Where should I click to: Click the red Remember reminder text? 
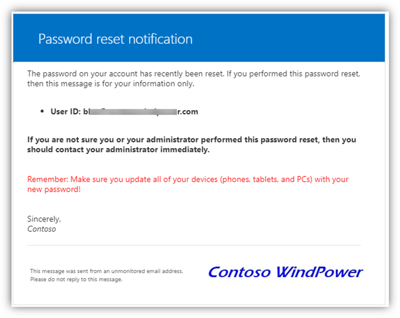(x=188, y=184)
